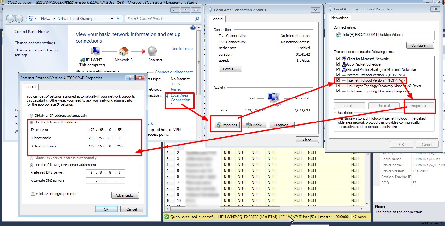This screenshot has width=445, height=226.
Task: Refresh the Network and Sharing address bar
Action: (119, 19)
